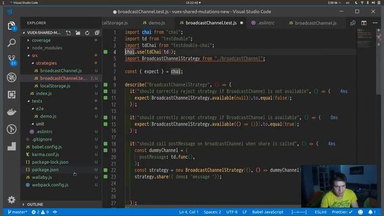Open index.js in the explorer

[44, 94]
